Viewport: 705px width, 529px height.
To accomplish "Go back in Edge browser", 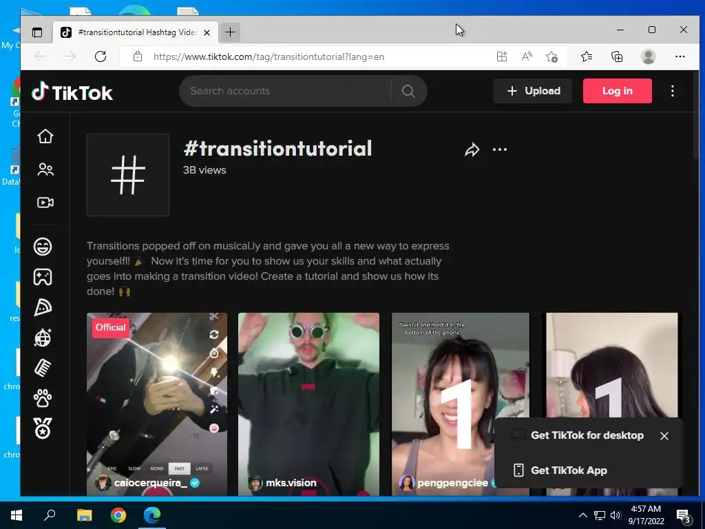I will click(40, 56).
